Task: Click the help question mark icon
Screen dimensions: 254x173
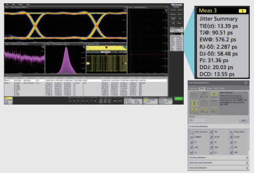Action: tap(246, 83)
